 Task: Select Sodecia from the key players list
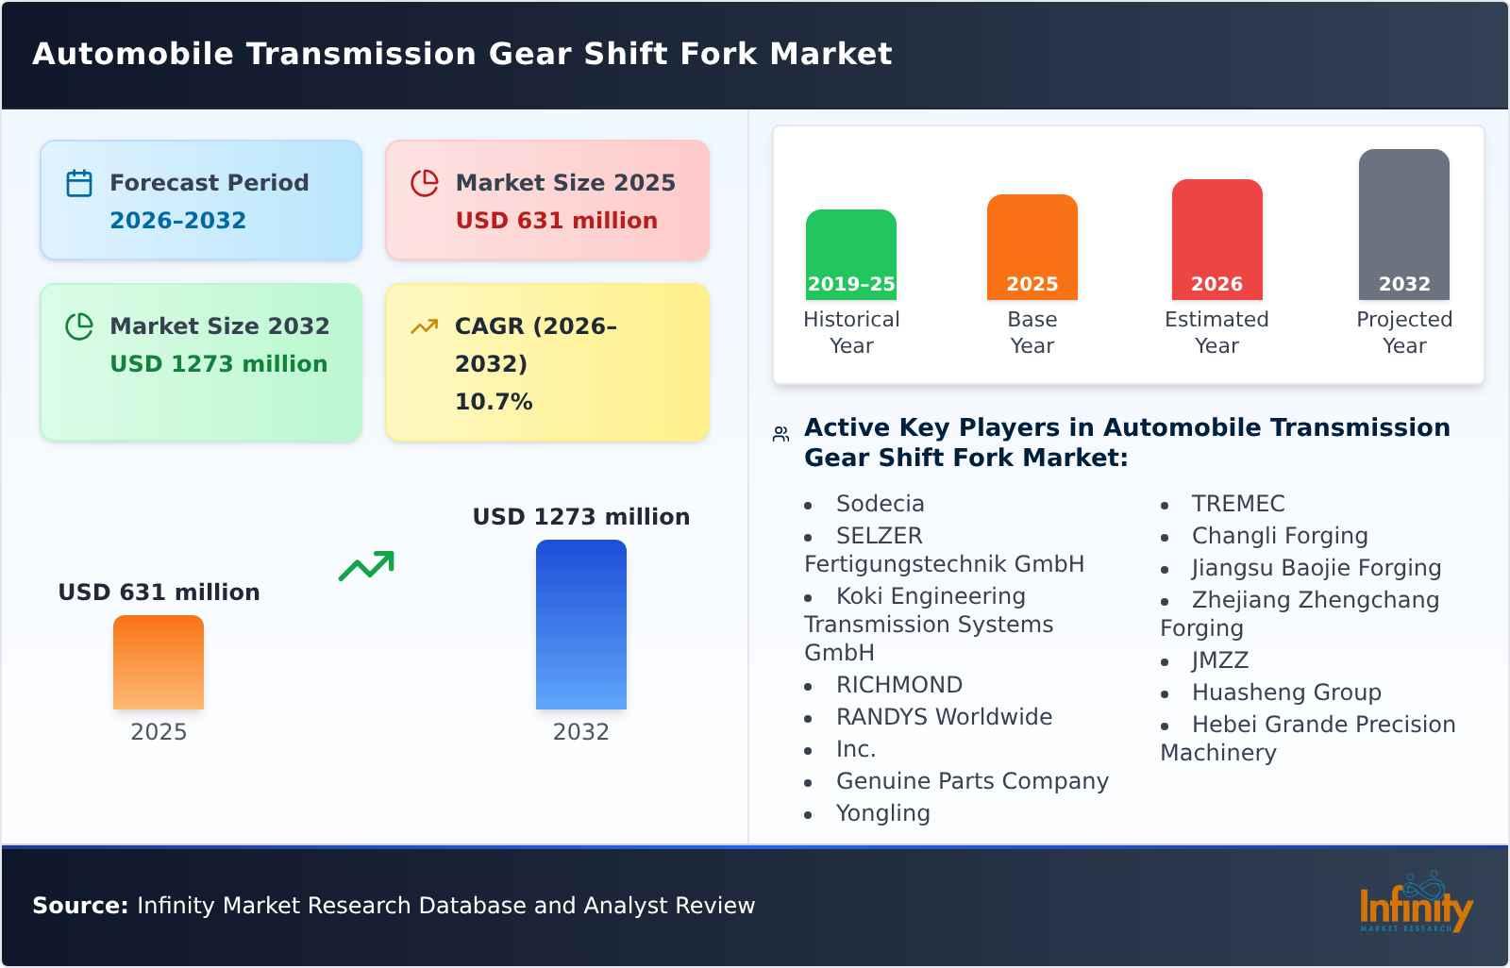tap(880, 503)
